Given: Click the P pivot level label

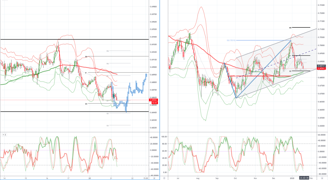Looking at the screenshot, I should pyautogui.click(x=86, y=73).
